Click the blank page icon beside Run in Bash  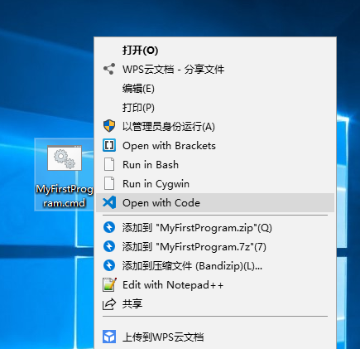click(x=109, y=164)
